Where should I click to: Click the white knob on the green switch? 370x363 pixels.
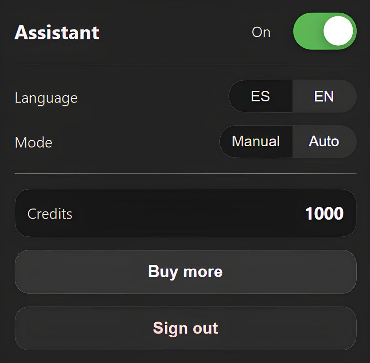(338, 31)
